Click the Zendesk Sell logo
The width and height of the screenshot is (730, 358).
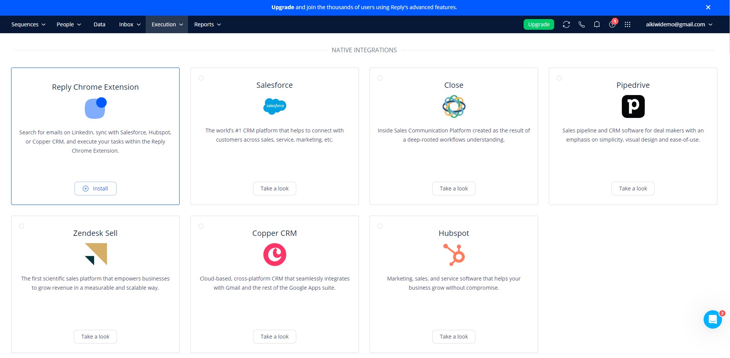point(96,254)
